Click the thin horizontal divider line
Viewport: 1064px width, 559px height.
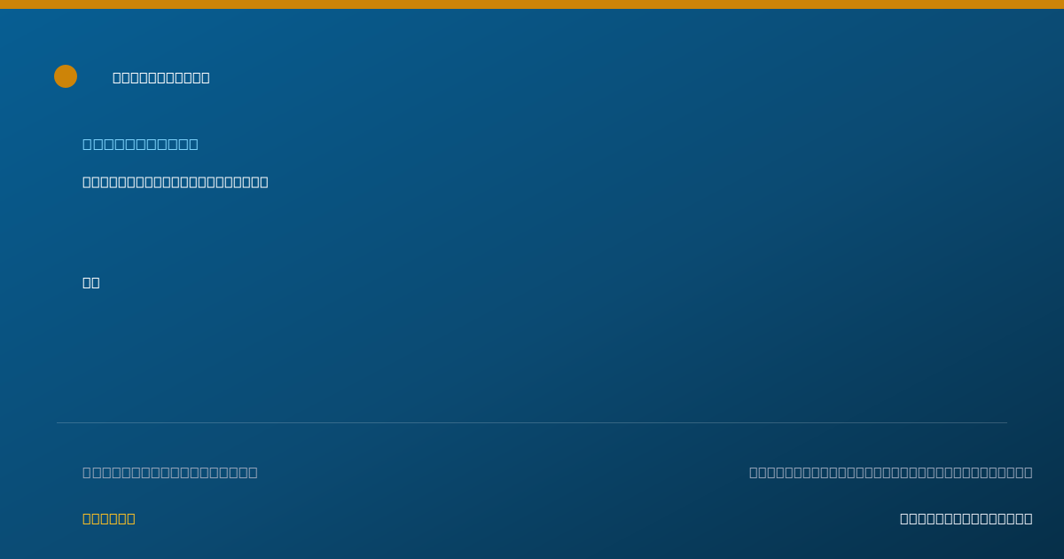click(532, 422)
